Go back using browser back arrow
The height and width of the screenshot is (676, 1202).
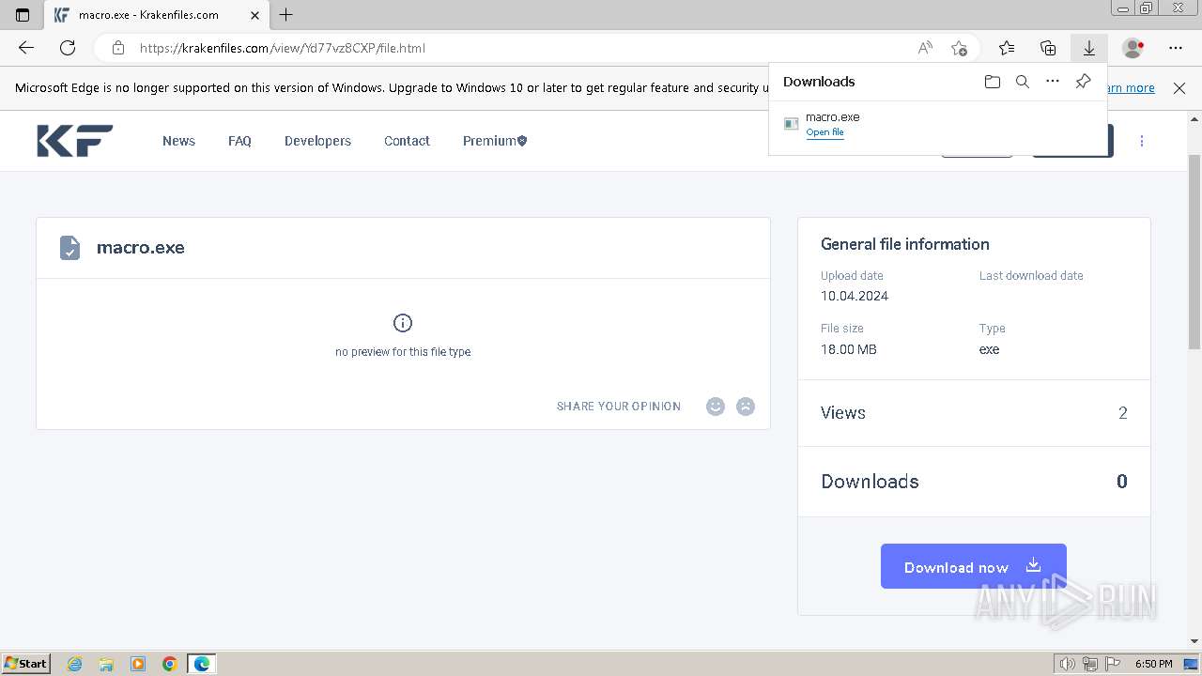click(x=26, y=48)
